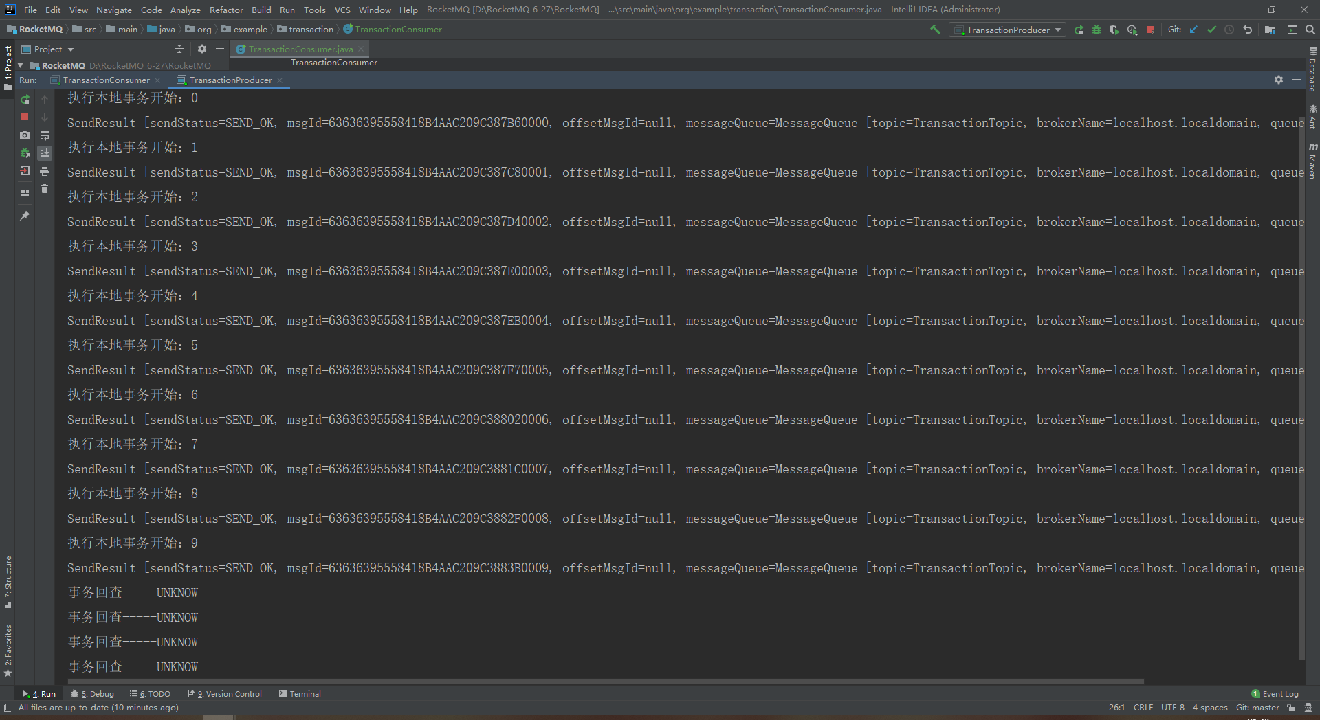Toggle the Favorites side panel
1320x720 pixels.
pos(8,650)
